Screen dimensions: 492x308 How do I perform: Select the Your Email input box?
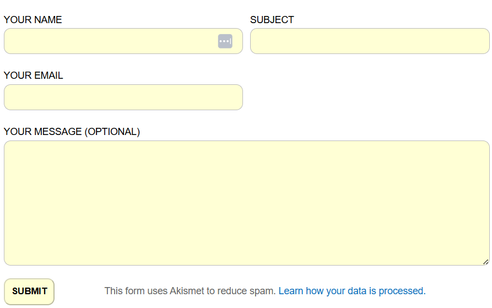click(123, 98)
